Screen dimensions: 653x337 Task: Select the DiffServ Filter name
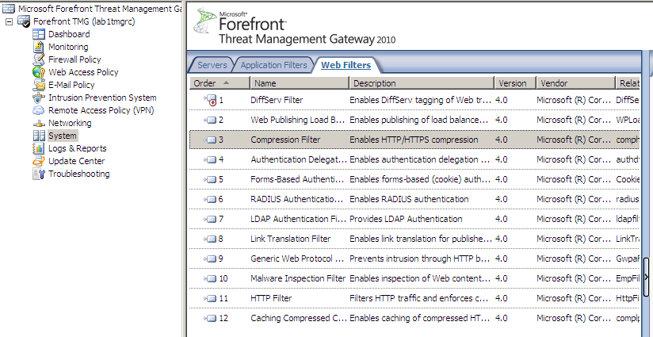point(277,100)
